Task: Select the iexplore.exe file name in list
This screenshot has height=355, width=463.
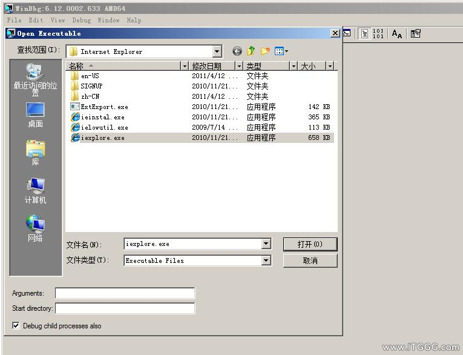Action: (102, 138)
